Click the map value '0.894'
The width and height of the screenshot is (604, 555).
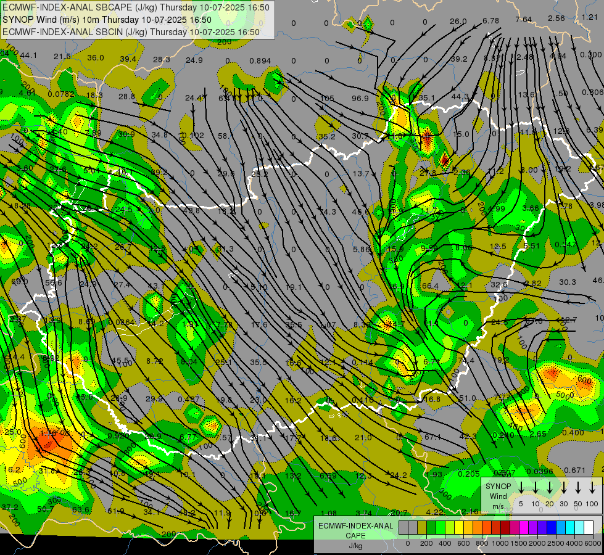click(x=260, y=60)
